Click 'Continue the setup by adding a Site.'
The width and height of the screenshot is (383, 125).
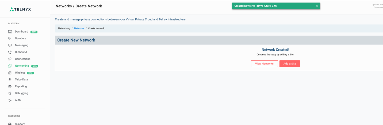(x=275, y=55)
